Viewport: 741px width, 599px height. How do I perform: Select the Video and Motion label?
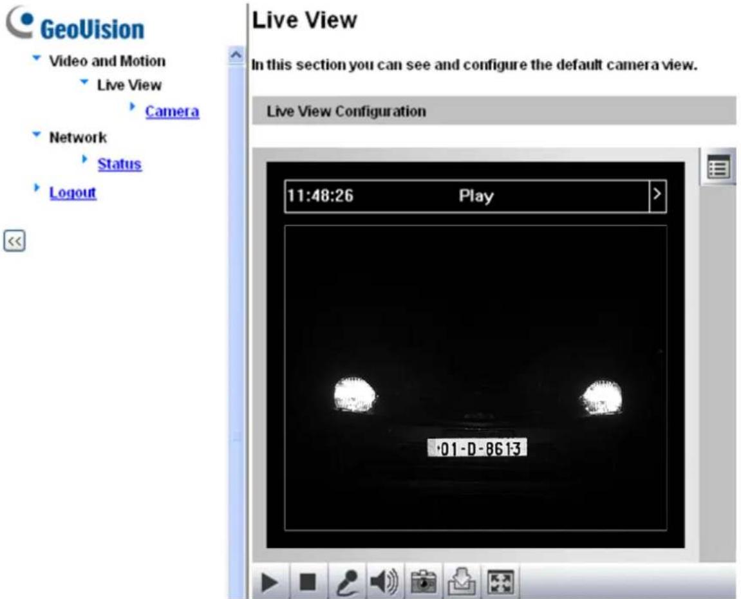pyautogui.click(x=108, y=61)
